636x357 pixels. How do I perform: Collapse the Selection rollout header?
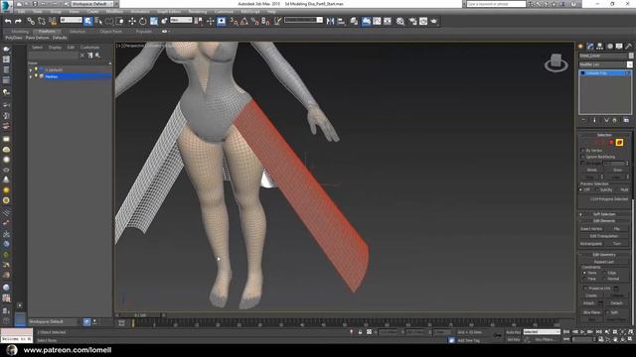[x=604, y=135]
